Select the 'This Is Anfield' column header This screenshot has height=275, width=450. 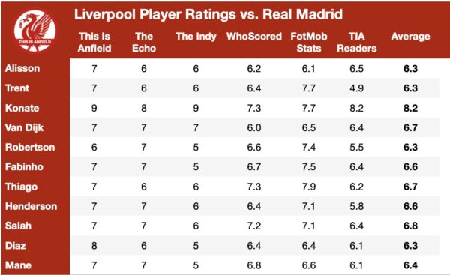[94, 42]
